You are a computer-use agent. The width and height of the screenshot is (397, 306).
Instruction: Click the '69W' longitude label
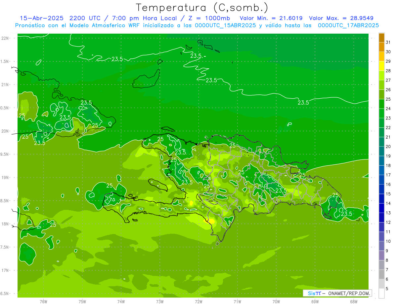pos(315,302)
